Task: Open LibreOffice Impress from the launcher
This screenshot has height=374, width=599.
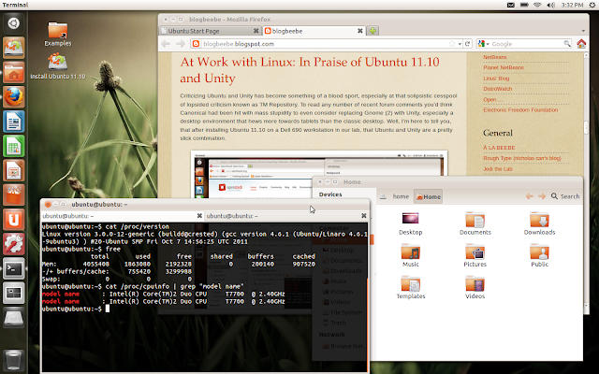Action: click(14, 170)
